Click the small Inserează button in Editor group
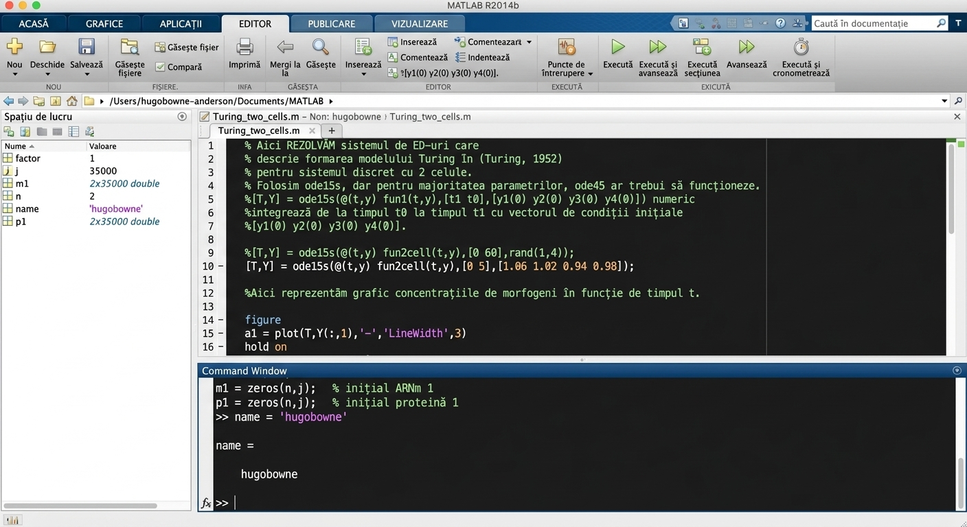The height and width of the screenshot is (527, 967). pyautogui.click(x=412, y=42)
